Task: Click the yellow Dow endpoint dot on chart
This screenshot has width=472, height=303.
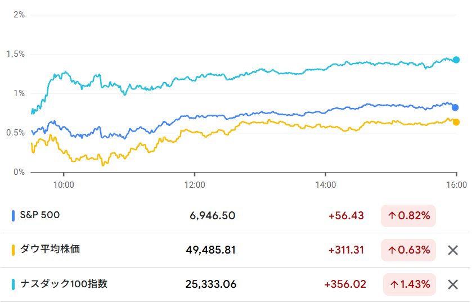Action: click(456, 122)
